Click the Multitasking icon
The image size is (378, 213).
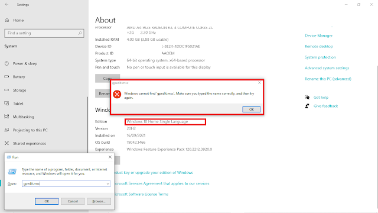click(6, 117)
